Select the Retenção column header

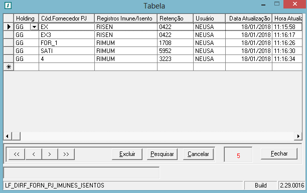coord(175,18)
